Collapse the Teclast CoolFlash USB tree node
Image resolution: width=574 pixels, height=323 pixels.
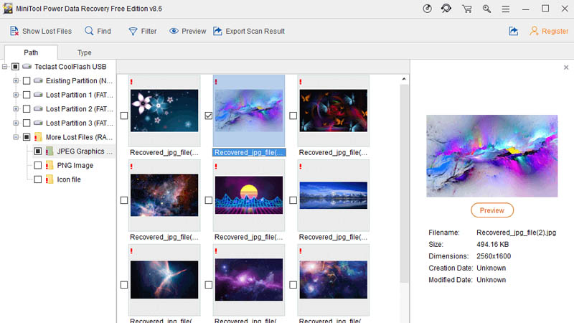point(4,67)
